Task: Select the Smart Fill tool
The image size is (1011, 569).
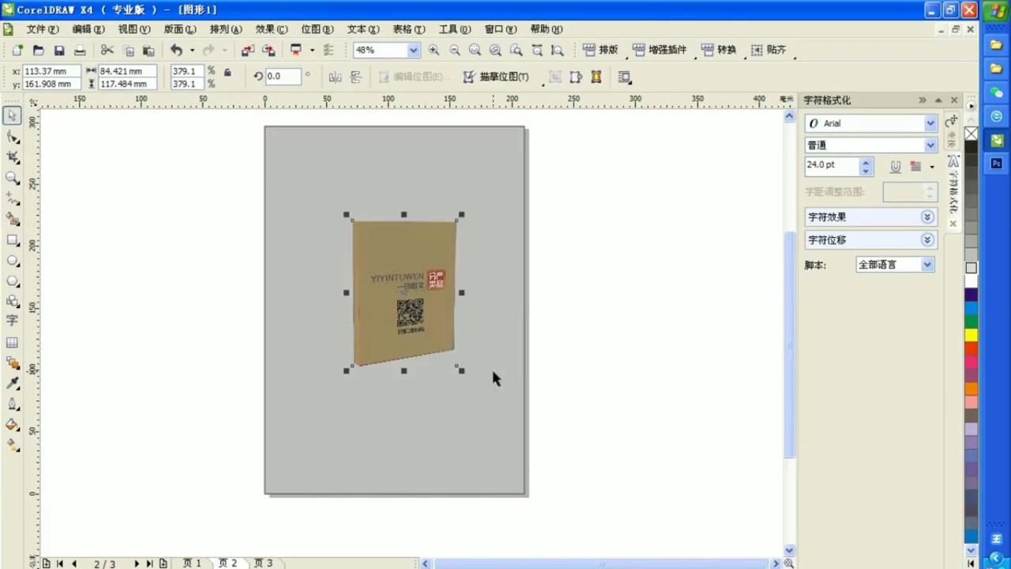Action: point(12,219)
